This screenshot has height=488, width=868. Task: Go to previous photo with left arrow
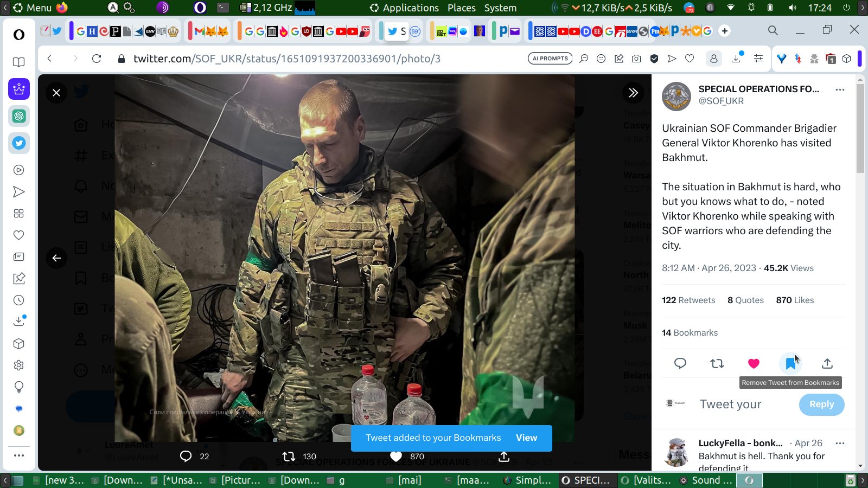click(x=56, y=258)
